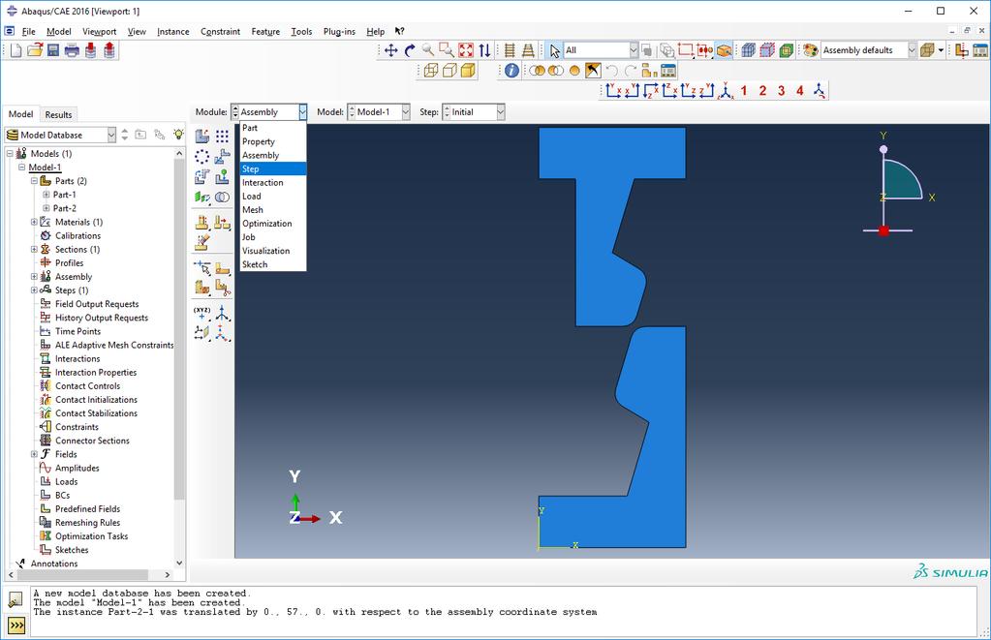Click the Translate Instance tool
Screen dimensions: 991x640
click(x=222, y=157)
